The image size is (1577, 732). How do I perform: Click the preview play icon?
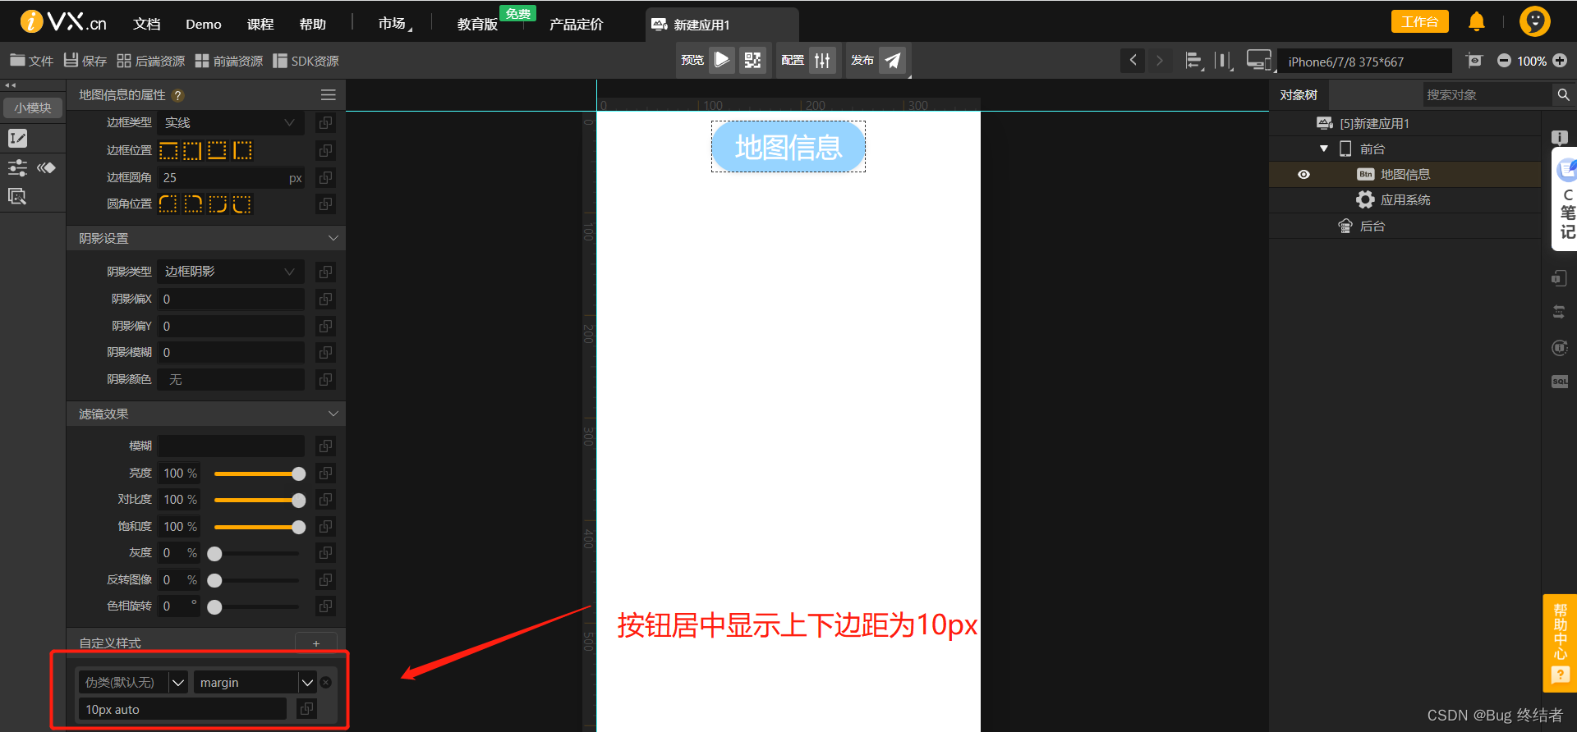tap(722, 60)
